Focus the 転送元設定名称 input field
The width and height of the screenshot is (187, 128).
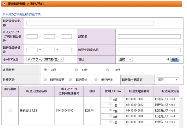coord(90,23)
